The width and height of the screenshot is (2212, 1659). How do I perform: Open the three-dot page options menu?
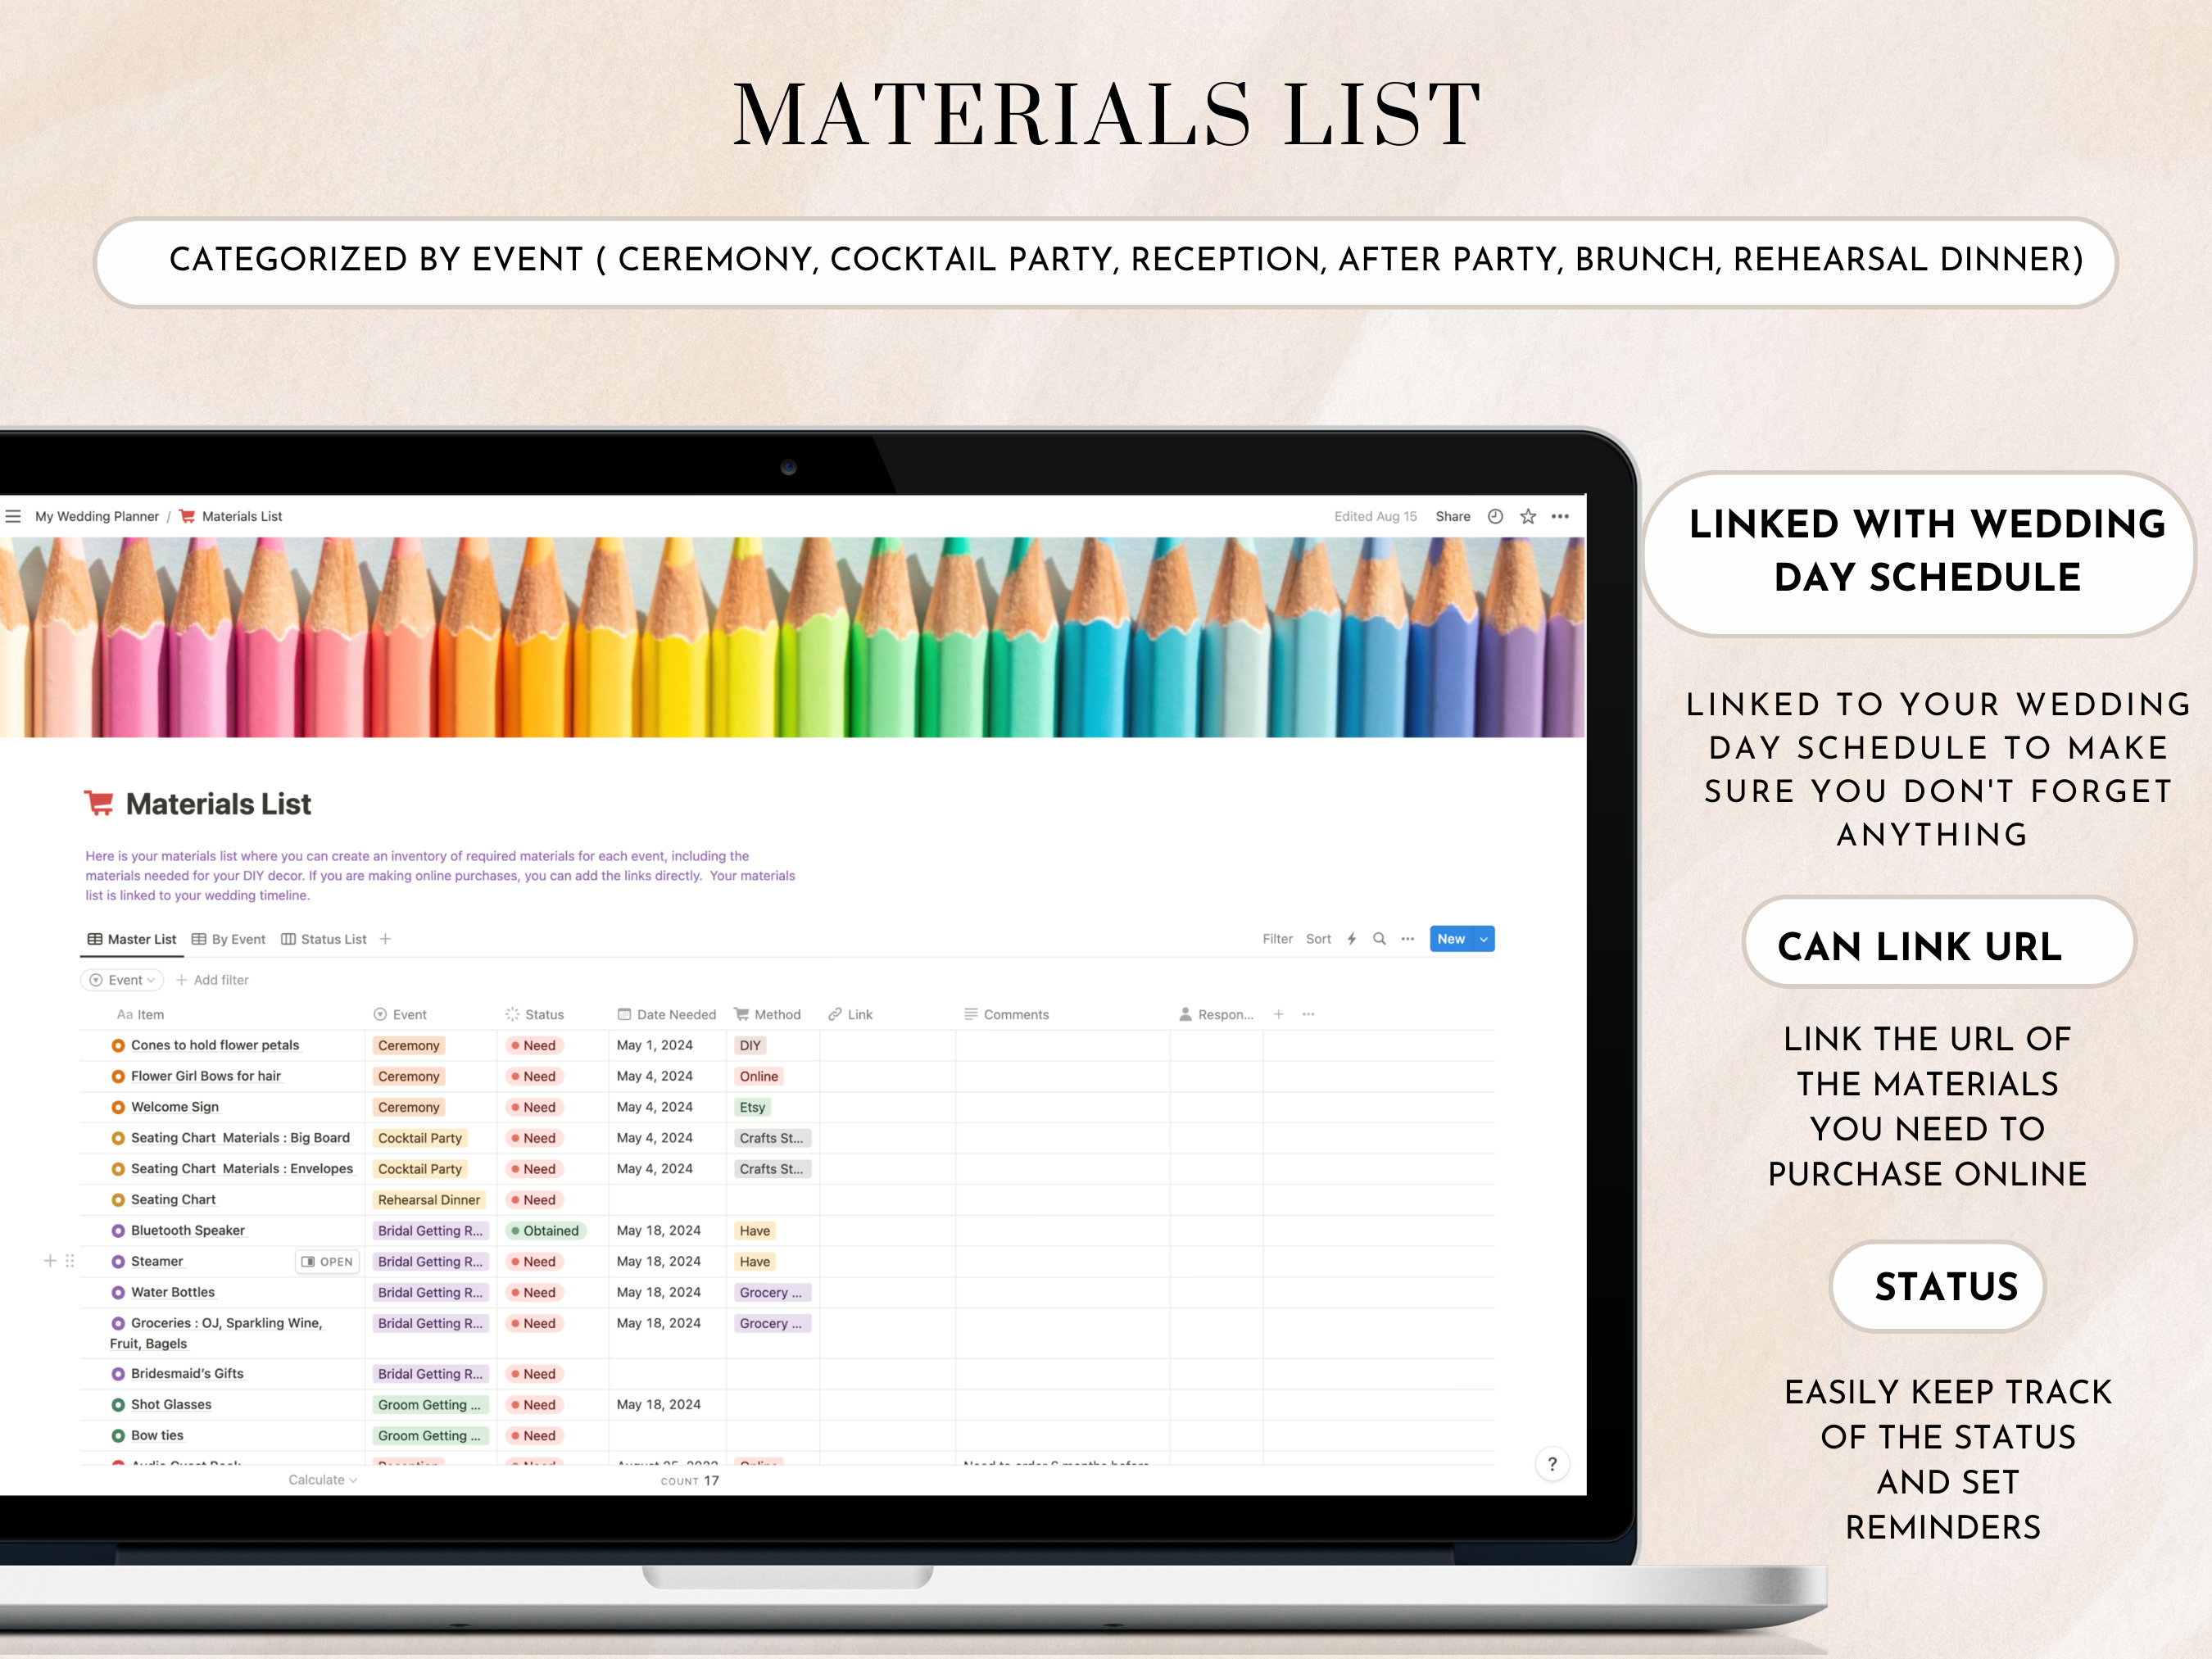click(x=1560, y=516)
